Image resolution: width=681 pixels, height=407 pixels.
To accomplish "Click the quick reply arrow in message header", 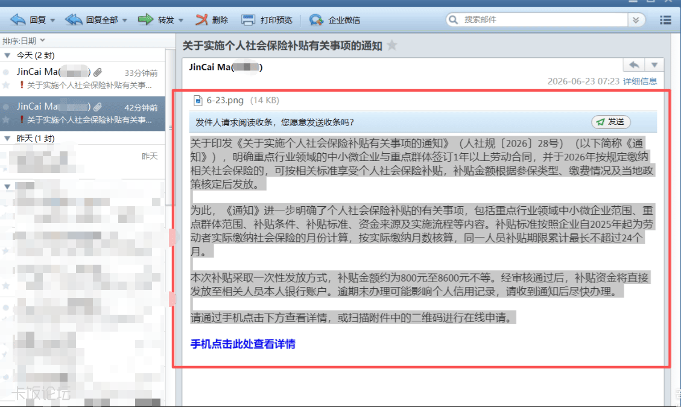I will coord(634,65).
